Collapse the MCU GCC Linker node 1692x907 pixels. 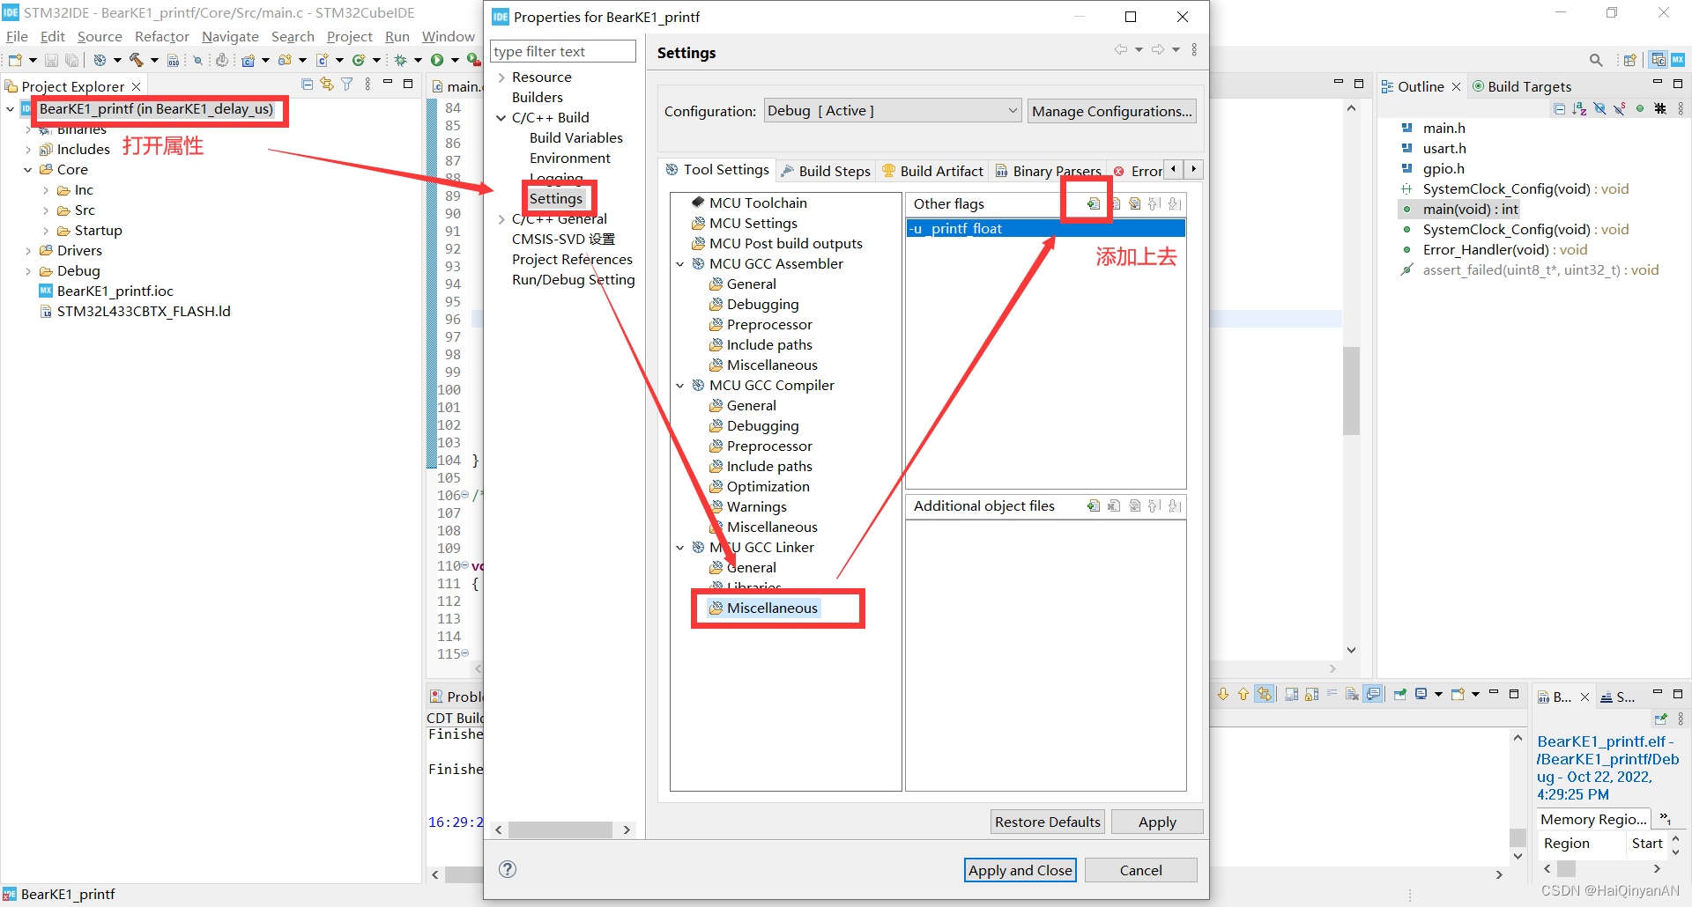[680, 548]
